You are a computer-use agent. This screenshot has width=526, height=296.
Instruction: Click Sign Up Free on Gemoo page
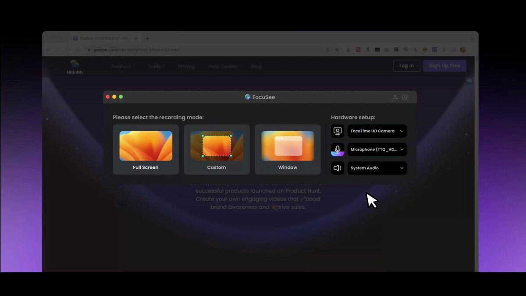444,66
